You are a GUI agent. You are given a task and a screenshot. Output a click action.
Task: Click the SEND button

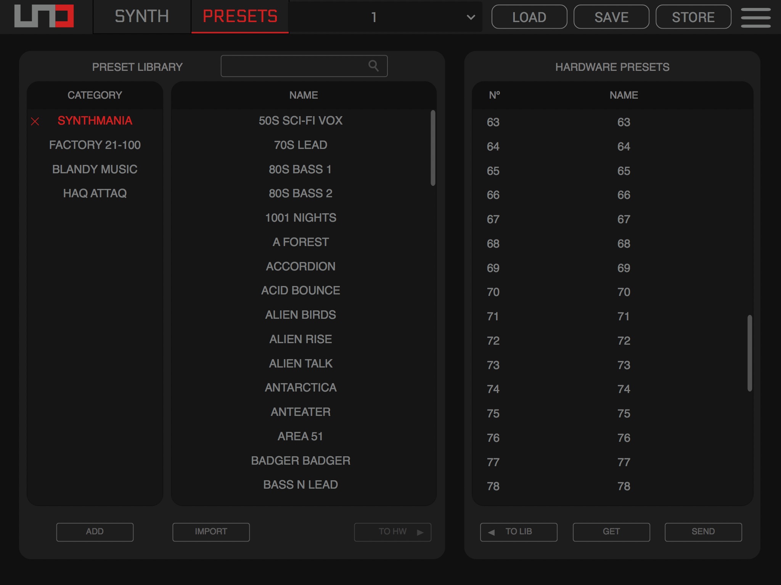coord(703,532)
